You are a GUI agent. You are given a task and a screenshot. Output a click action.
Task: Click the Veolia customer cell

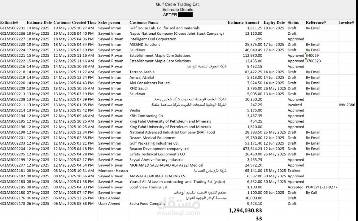click(x=135, y=110)
